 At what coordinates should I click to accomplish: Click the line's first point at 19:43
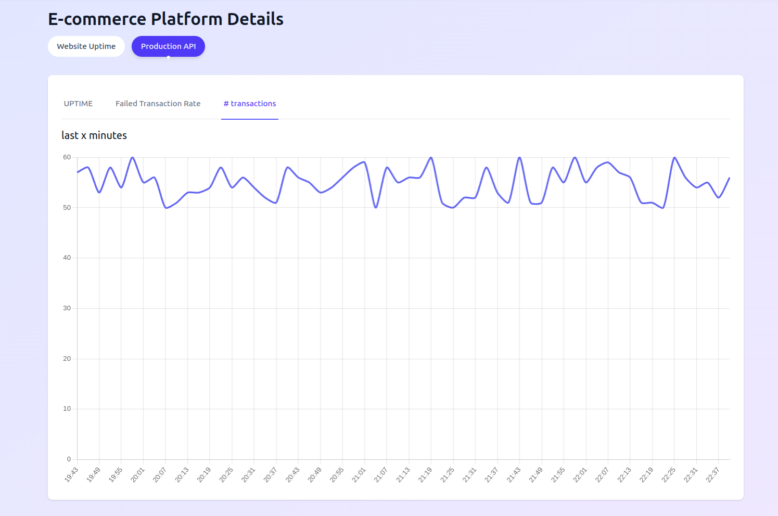coord(78,172)
